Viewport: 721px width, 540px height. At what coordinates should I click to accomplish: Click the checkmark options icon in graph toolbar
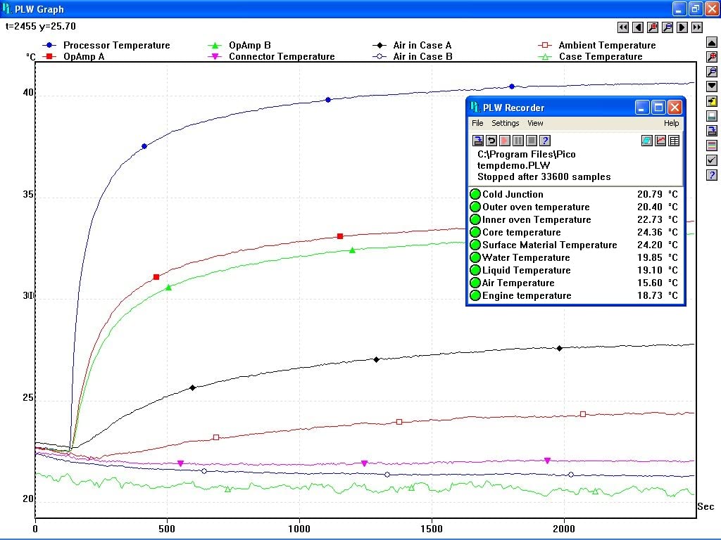click(x=712, y=160)
